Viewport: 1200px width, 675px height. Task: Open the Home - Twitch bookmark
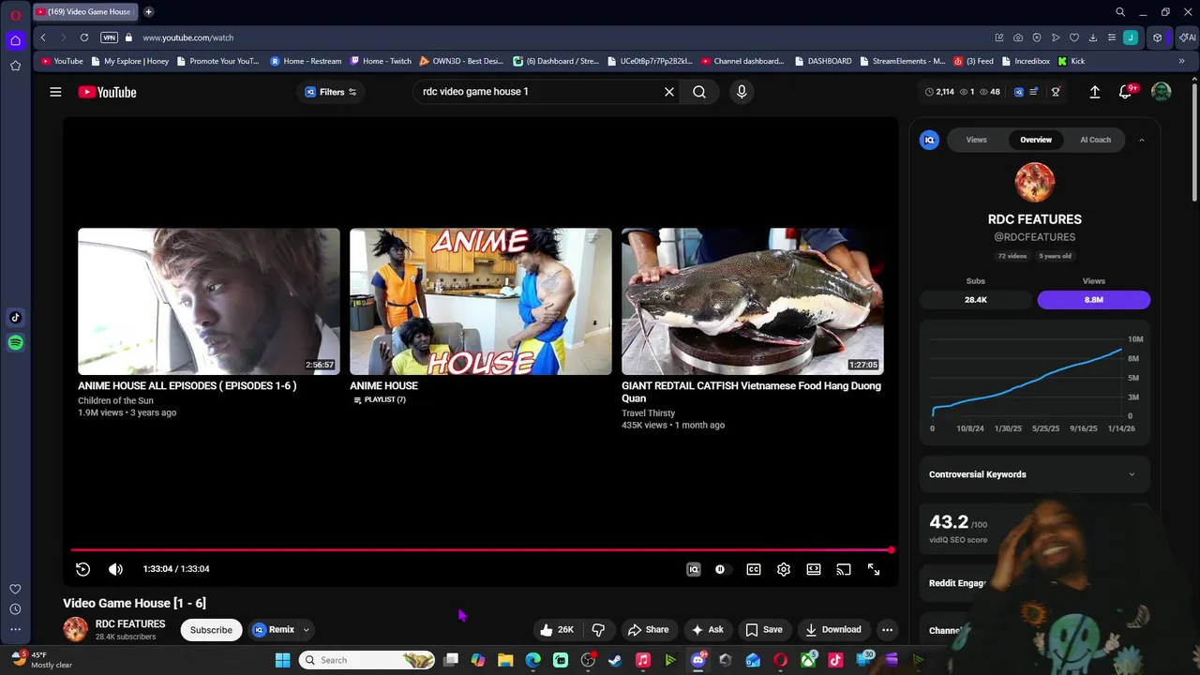pos(381,61)
